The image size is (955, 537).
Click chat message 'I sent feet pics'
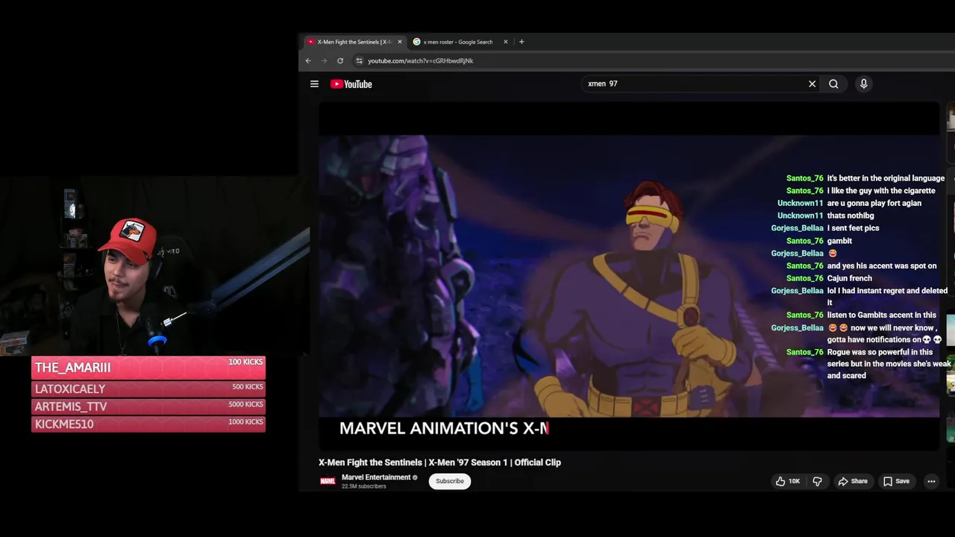[x=853, y=228]
